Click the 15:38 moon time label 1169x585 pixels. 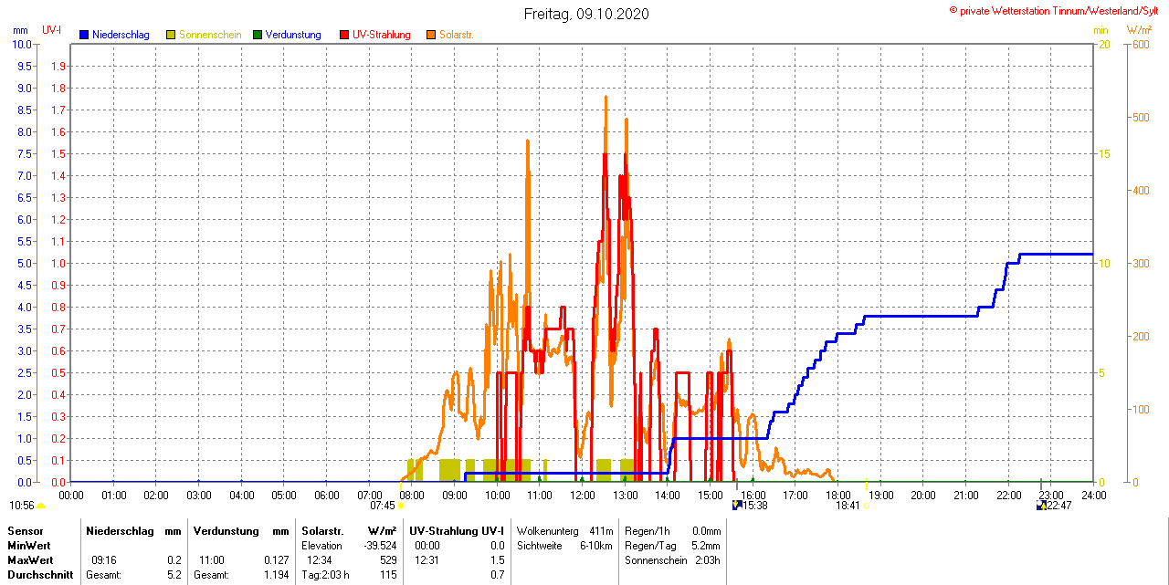coord(754,505)
